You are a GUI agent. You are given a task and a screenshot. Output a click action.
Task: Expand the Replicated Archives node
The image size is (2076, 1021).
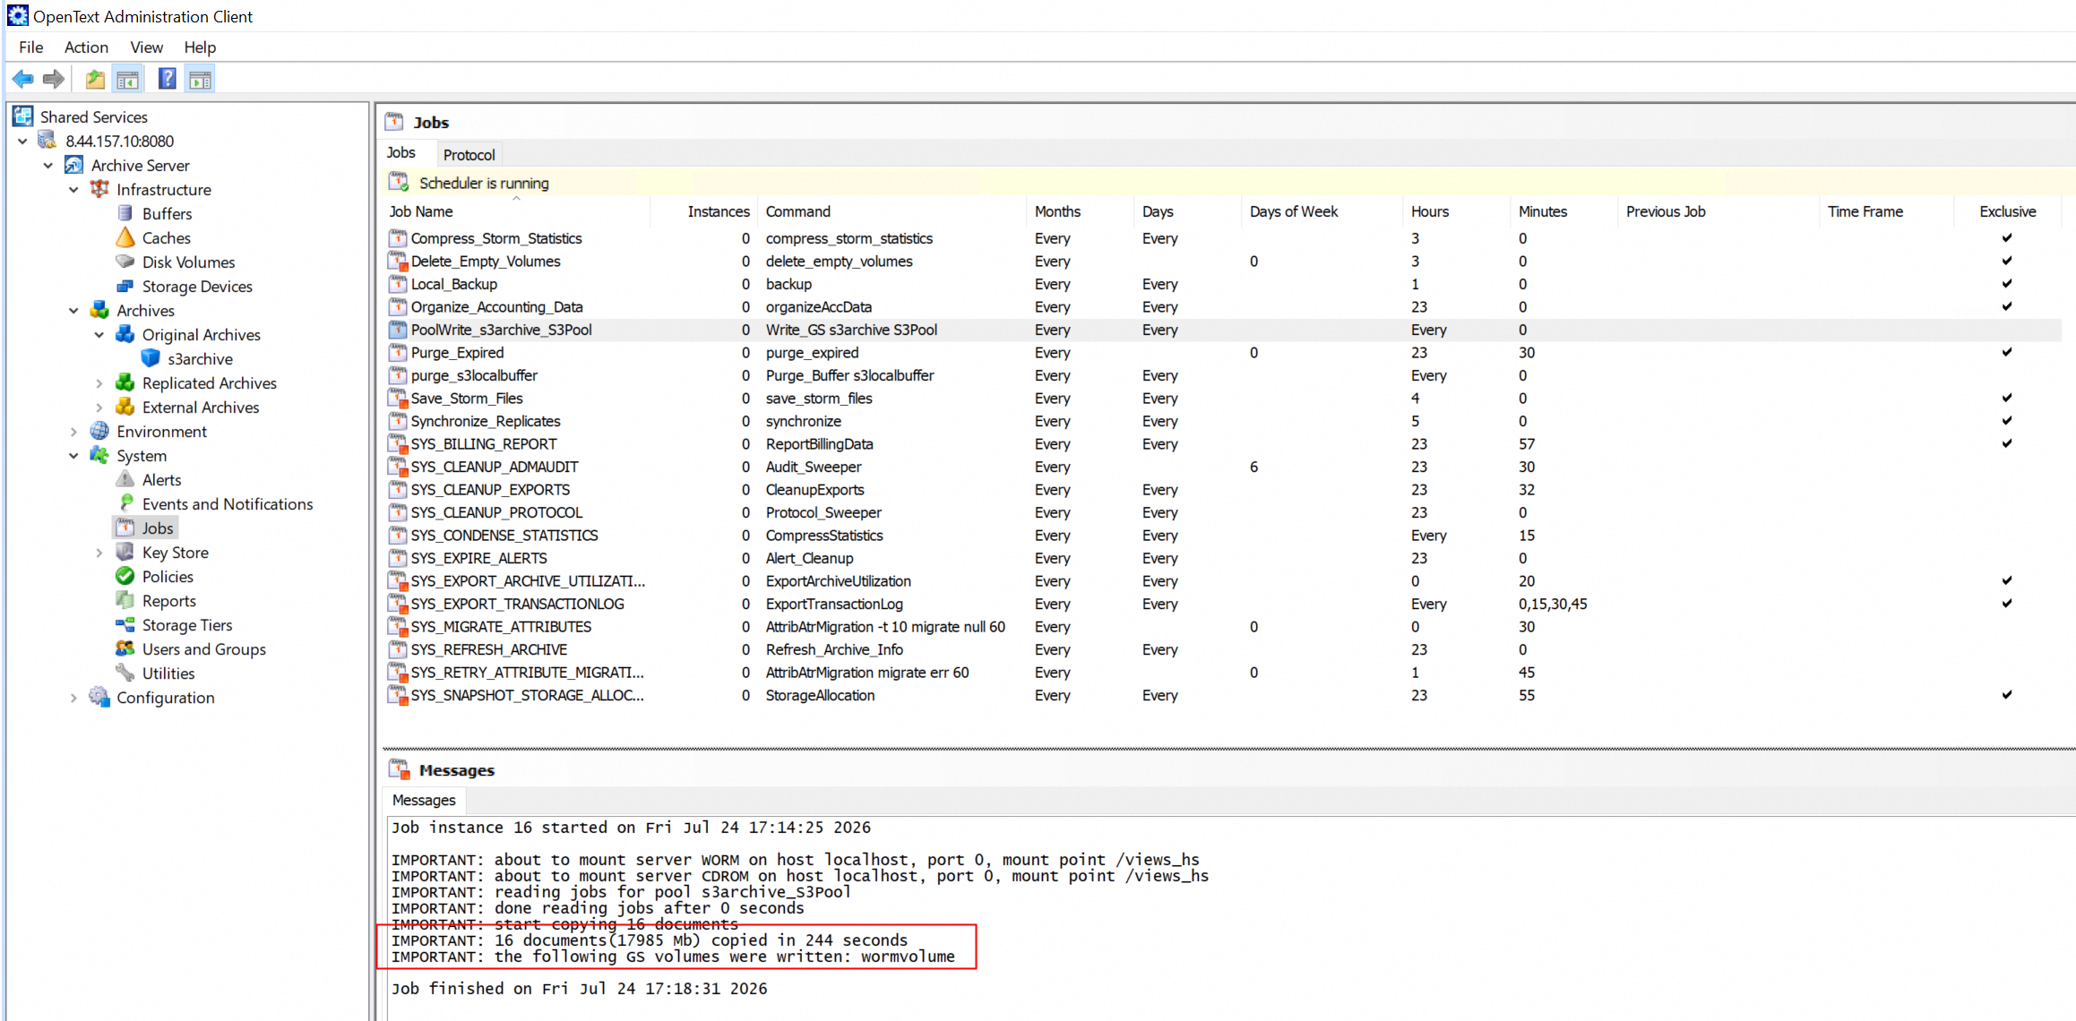99,383
